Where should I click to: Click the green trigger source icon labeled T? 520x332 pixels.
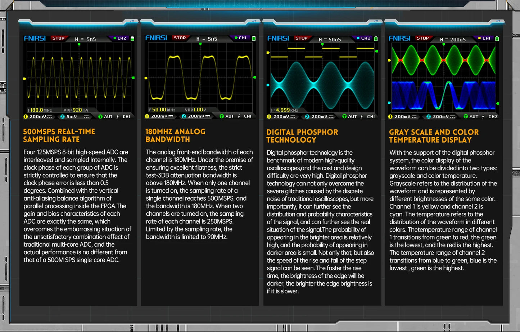coord(100,117)
